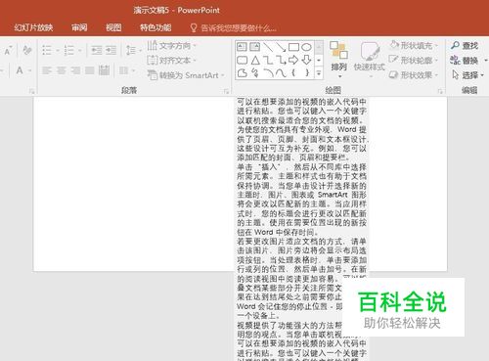
Task: Expand the full shapes gallery
Action: (x=319, y=73)
